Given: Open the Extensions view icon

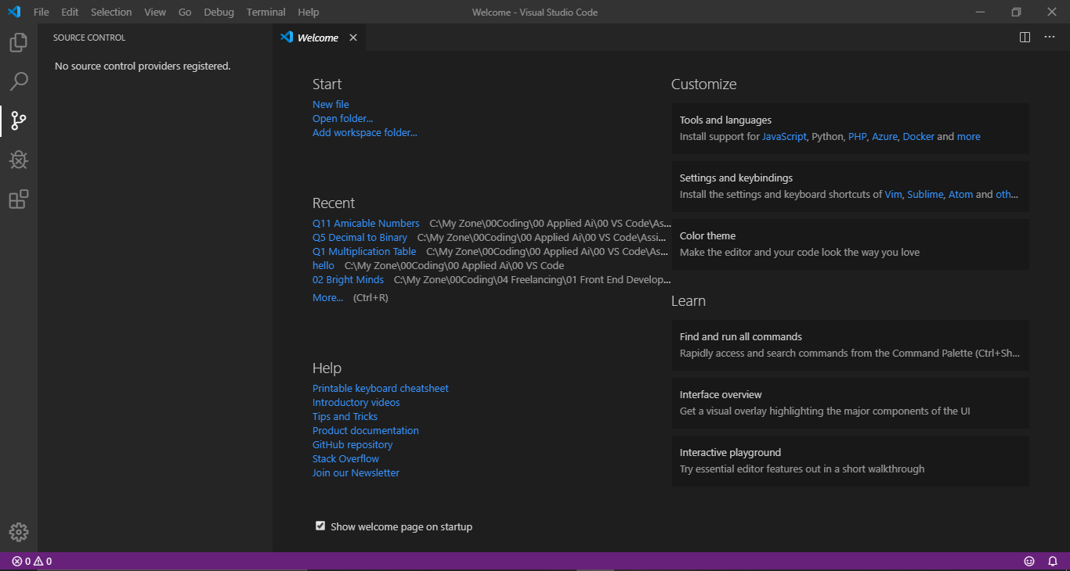Looking at the screenshot, I should pyautogui.click(x=18, y=199).
